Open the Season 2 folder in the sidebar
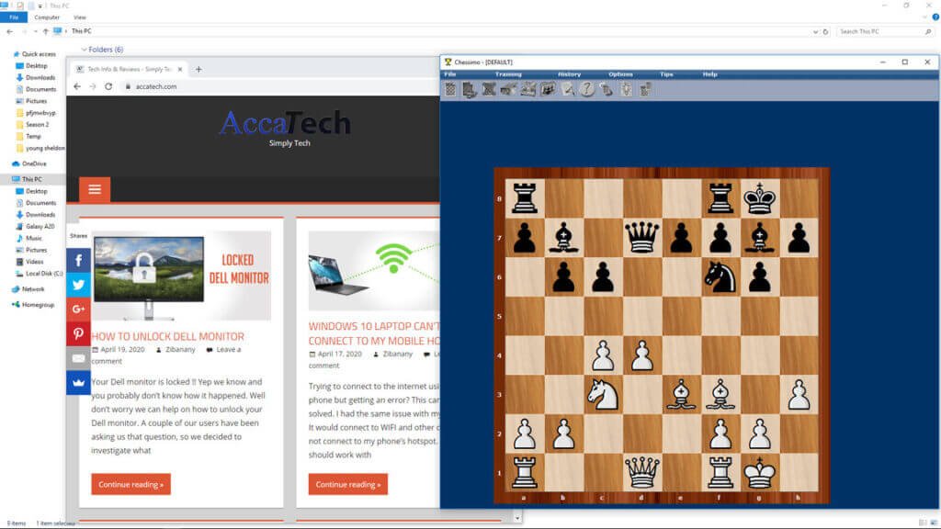The image size is (941, 529). (x=37, y=125)
